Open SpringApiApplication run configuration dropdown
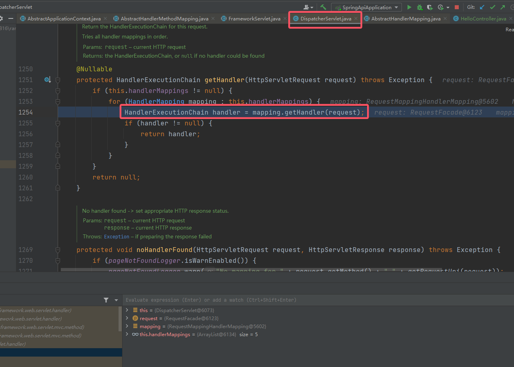Screen dimensions: 514x367 tap(366, 7)
